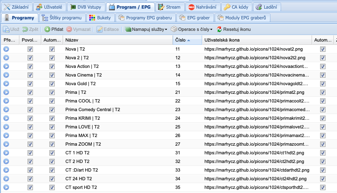The height and width of the screenshot is (193, 337).
Task: Click the Název column header
Action: click(117, 40)
